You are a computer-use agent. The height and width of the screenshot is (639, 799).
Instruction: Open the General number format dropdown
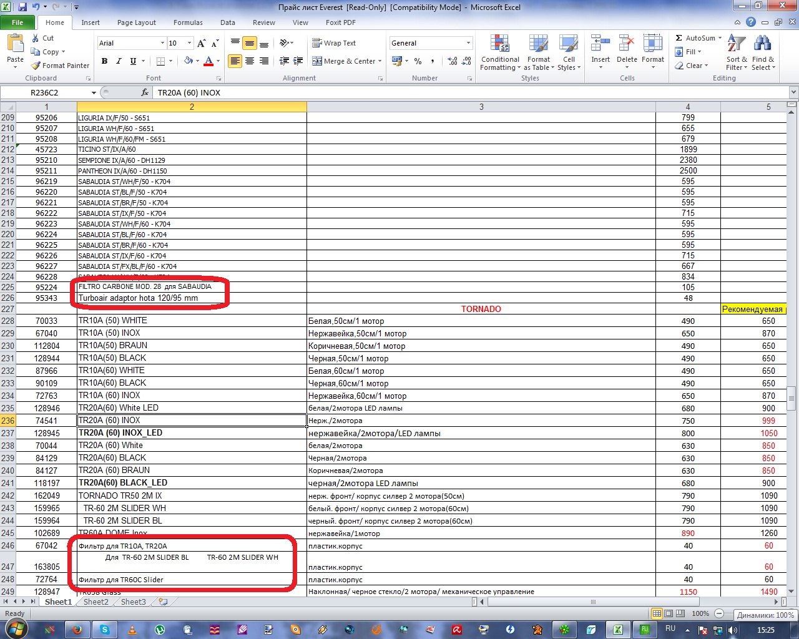[468, 43]
